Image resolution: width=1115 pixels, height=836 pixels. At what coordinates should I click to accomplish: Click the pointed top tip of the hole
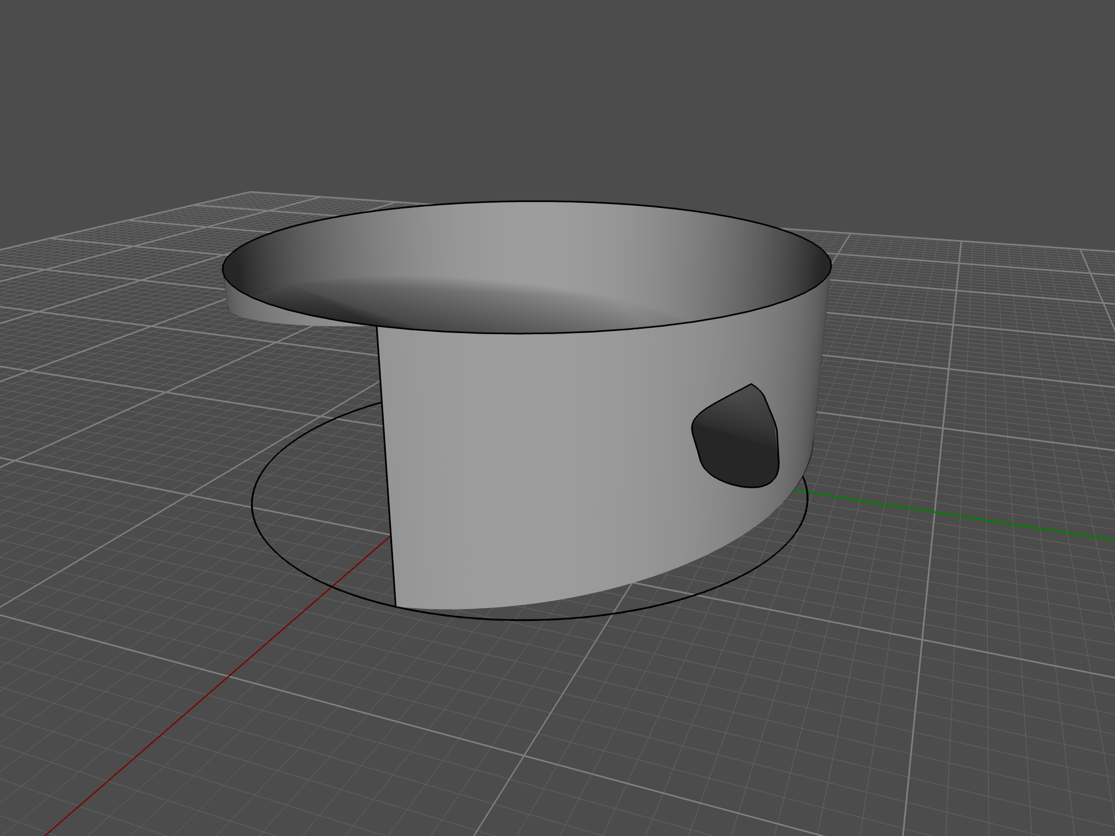click(751, 384)
